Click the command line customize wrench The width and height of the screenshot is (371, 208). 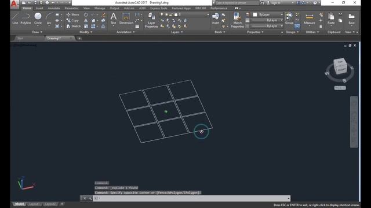tap(90, 198)
